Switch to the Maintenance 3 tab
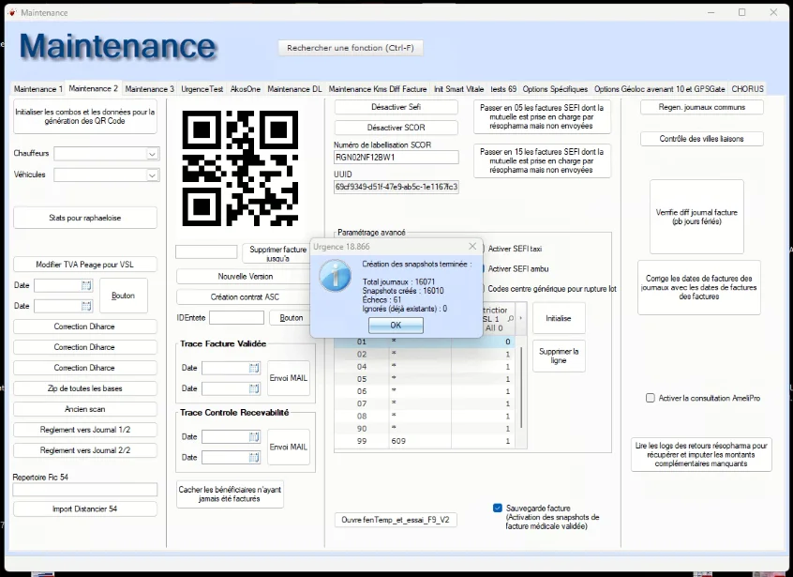The width and height of the screenshot is (793, 577). click(149, 89)
